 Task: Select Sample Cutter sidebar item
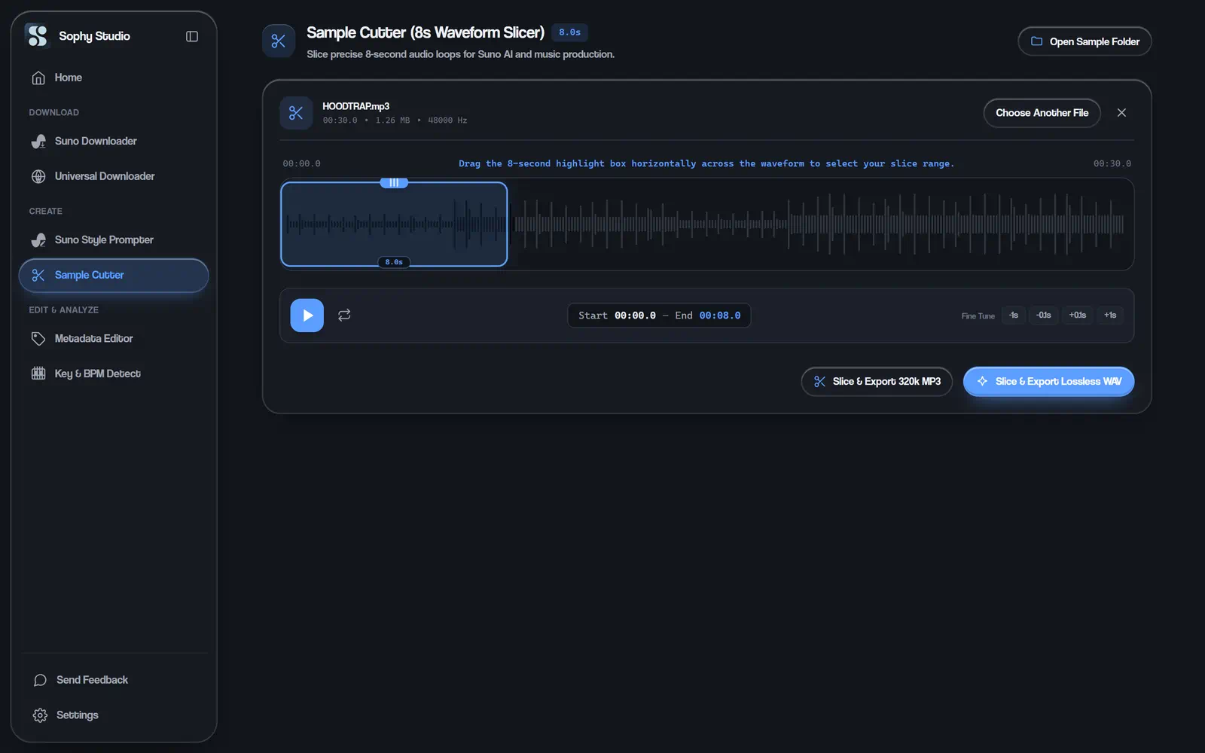pos(114,275)
